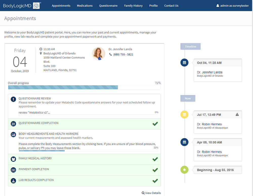Open the Family History page

click(x=133, y=6)
